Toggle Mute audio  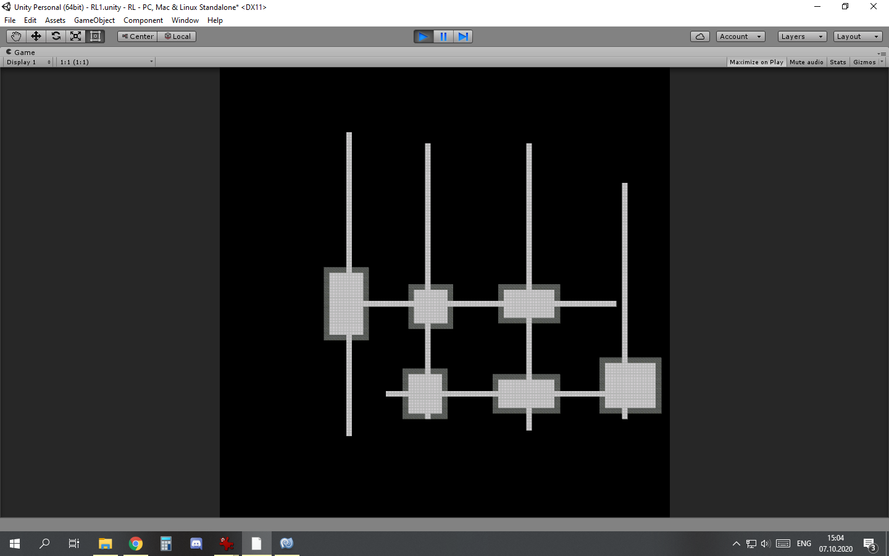(806, 62)
